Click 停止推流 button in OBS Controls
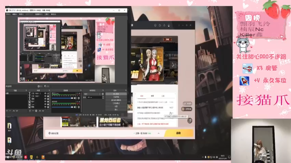Viewport: 291px width, 163px height. (116, 94)
